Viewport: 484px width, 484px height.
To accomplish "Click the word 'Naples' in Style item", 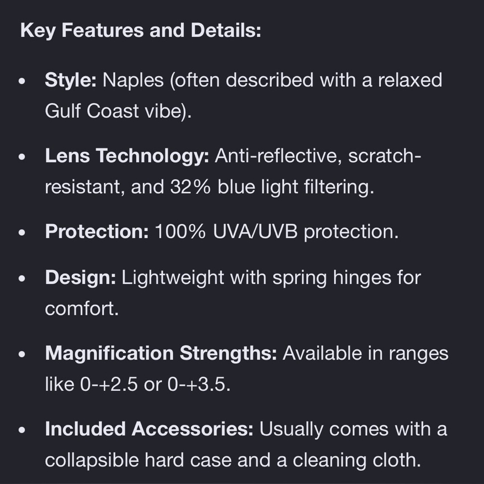I will click(x=133, y=80).
